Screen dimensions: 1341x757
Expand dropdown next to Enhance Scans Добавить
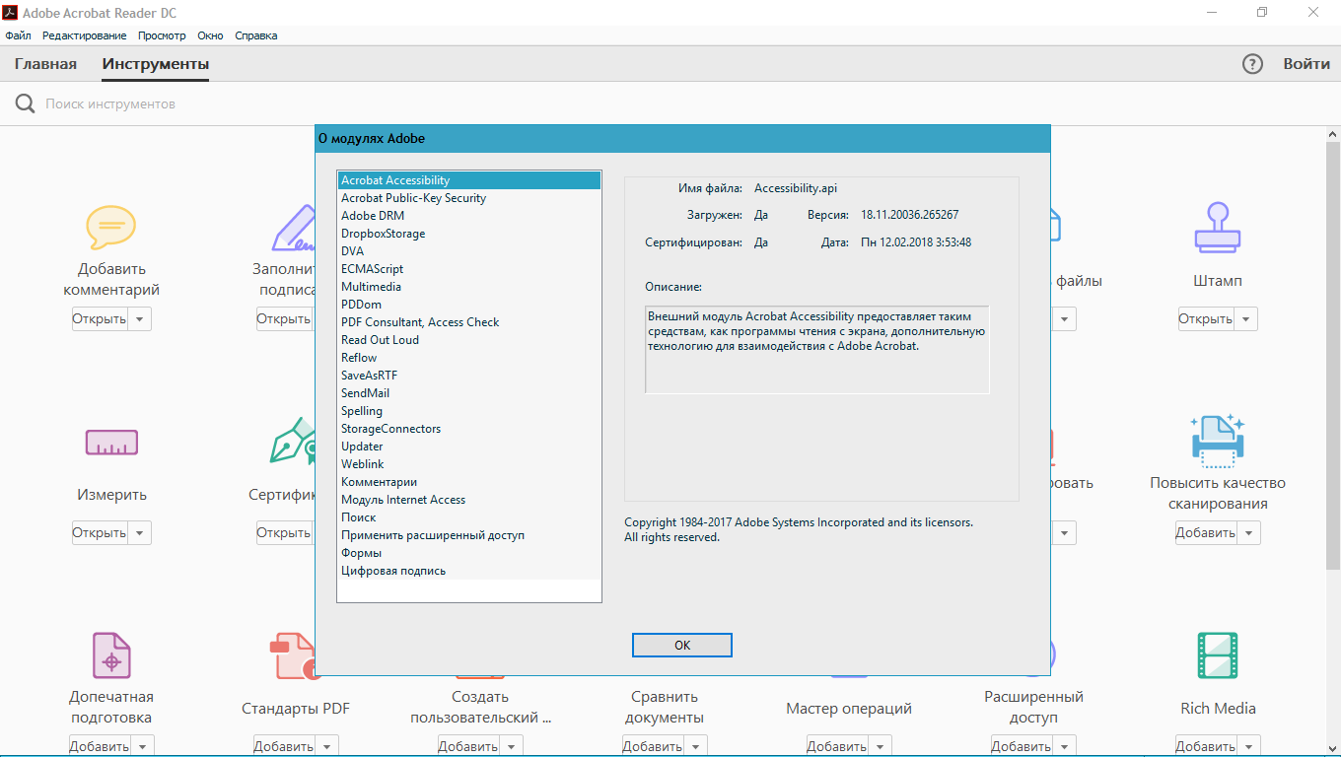click(x=1249, y=533)
